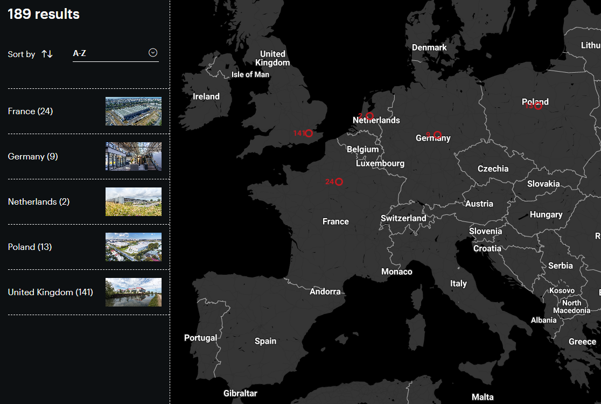The height and width of the screenshot is (404, 601).
Task: Click the Sort by label
Action: pos(22,54)
